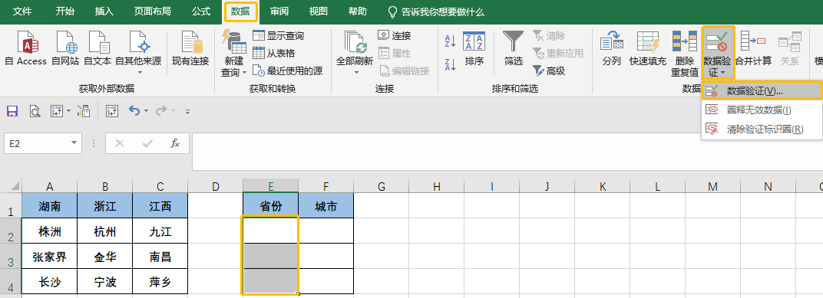This screenshot has width=823, height=298.
Task: Click redo arrow icon
Action: [161, 110]
